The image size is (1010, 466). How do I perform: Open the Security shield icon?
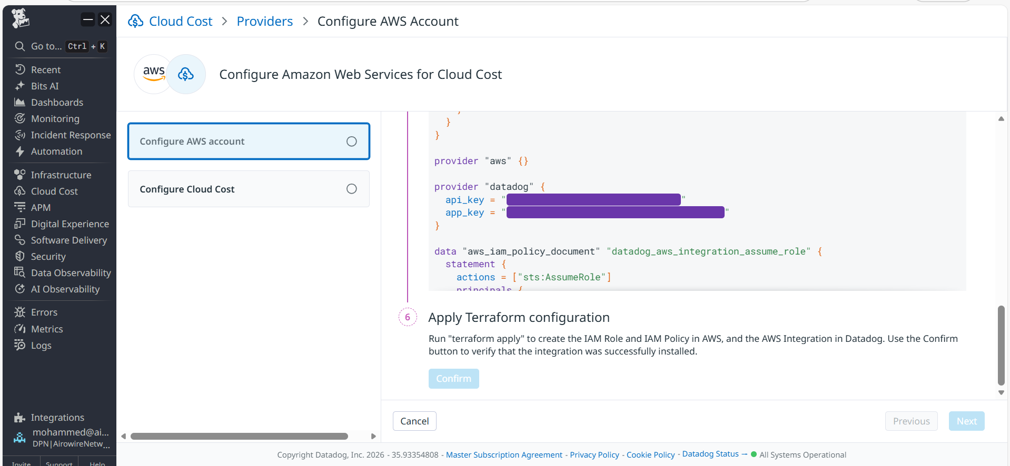pos(20,256)
